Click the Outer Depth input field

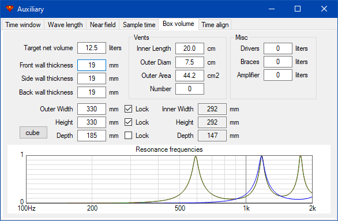point(92,136)
